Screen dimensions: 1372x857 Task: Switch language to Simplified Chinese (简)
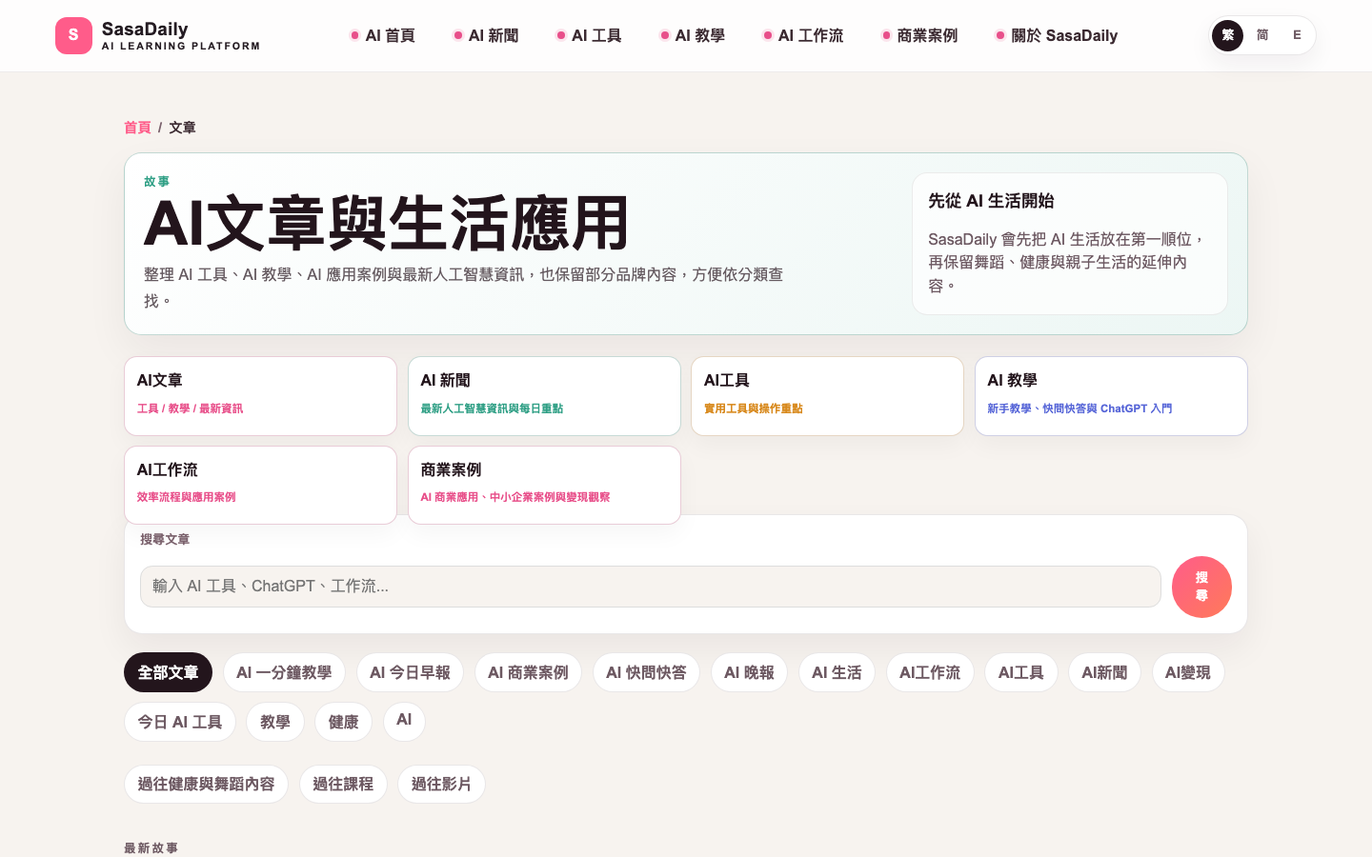click(x=1262, y=35)
